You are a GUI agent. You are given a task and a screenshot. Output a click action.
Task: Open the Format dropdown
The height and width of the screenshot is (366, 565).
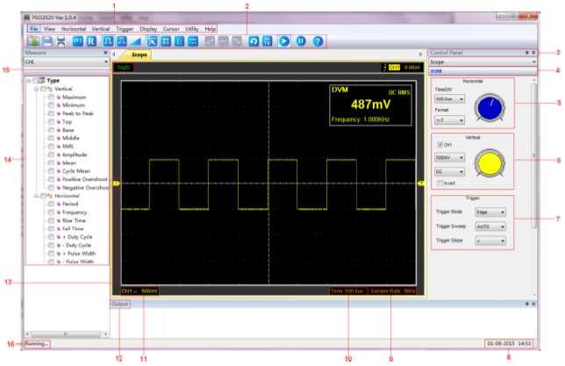click(x=450, y=120)
